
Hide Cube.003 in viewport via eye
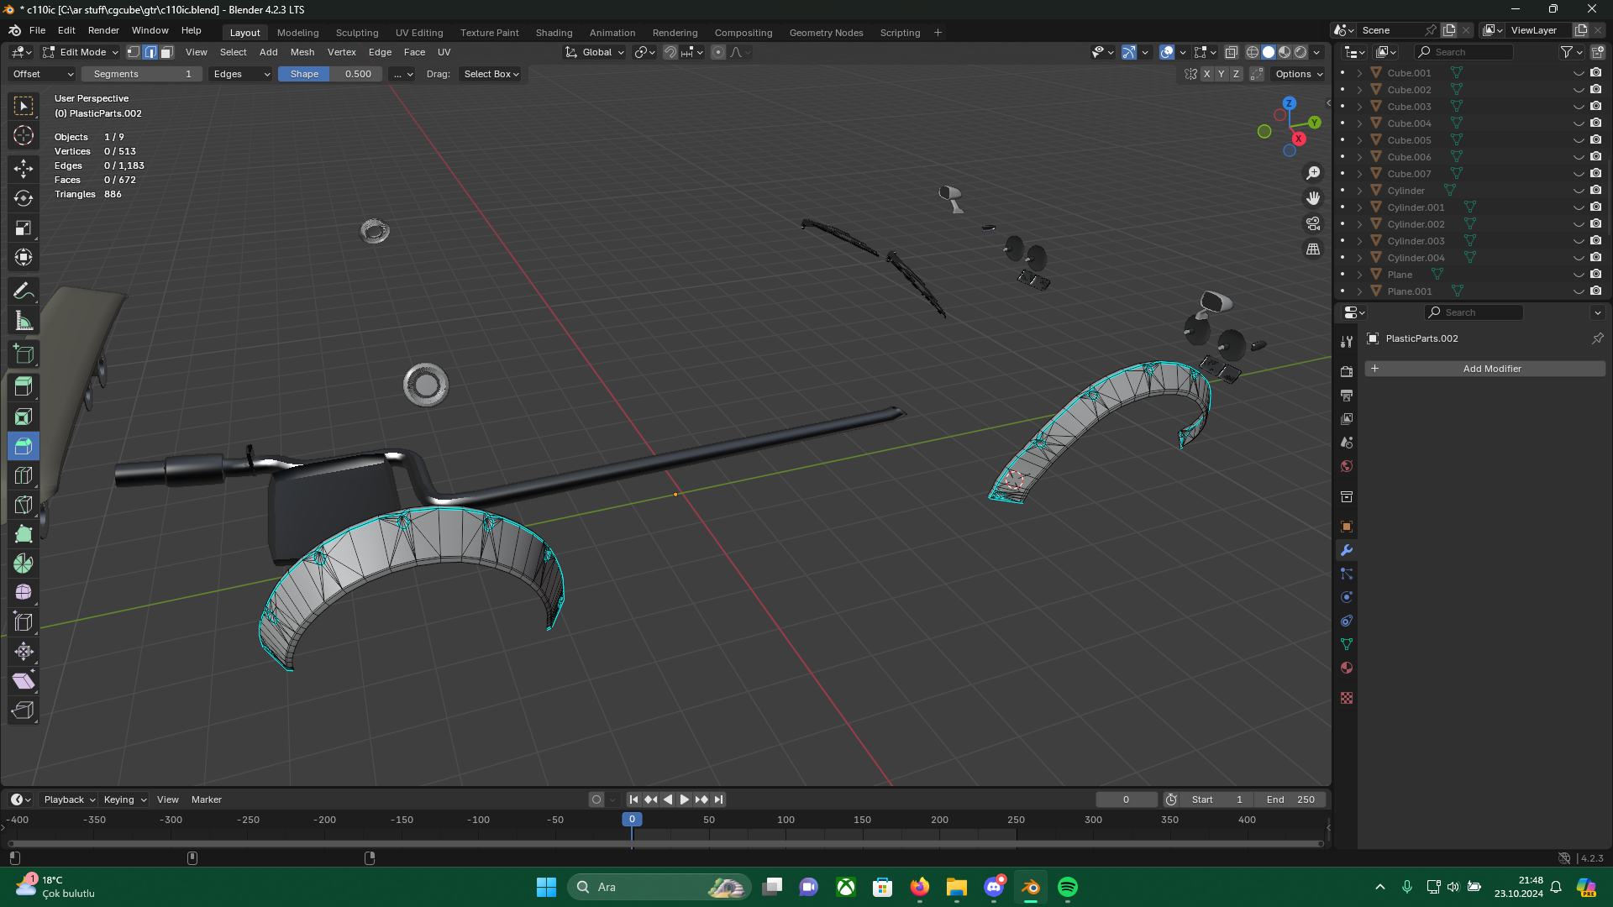[x=1579, y=107]
